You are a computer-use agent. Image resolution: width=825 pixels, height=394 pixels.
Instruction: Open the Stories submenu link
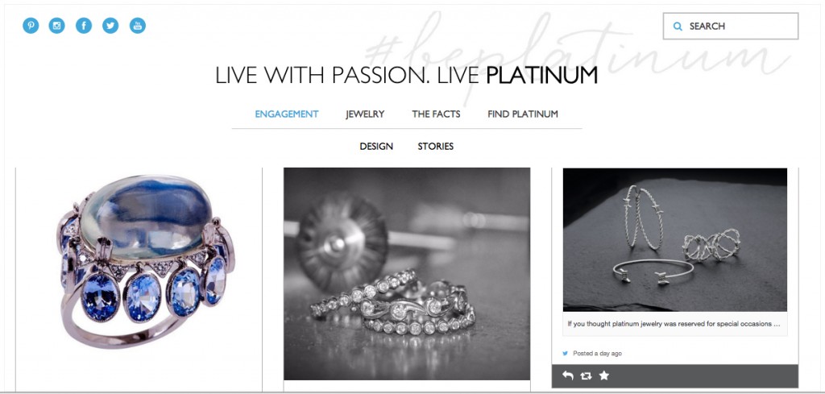[436, 147]
